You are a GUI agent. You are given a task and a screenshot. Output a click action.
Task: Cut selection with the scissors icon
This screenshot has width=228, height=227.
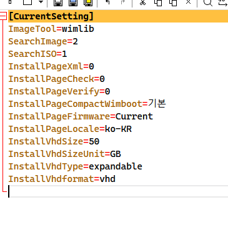pos(142,2)
